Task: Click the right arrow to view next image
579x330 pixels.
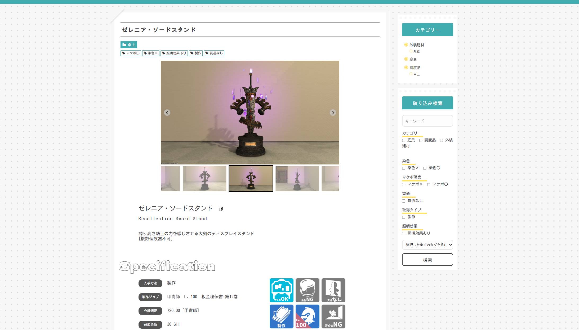Action: click(x=333, y=112)
